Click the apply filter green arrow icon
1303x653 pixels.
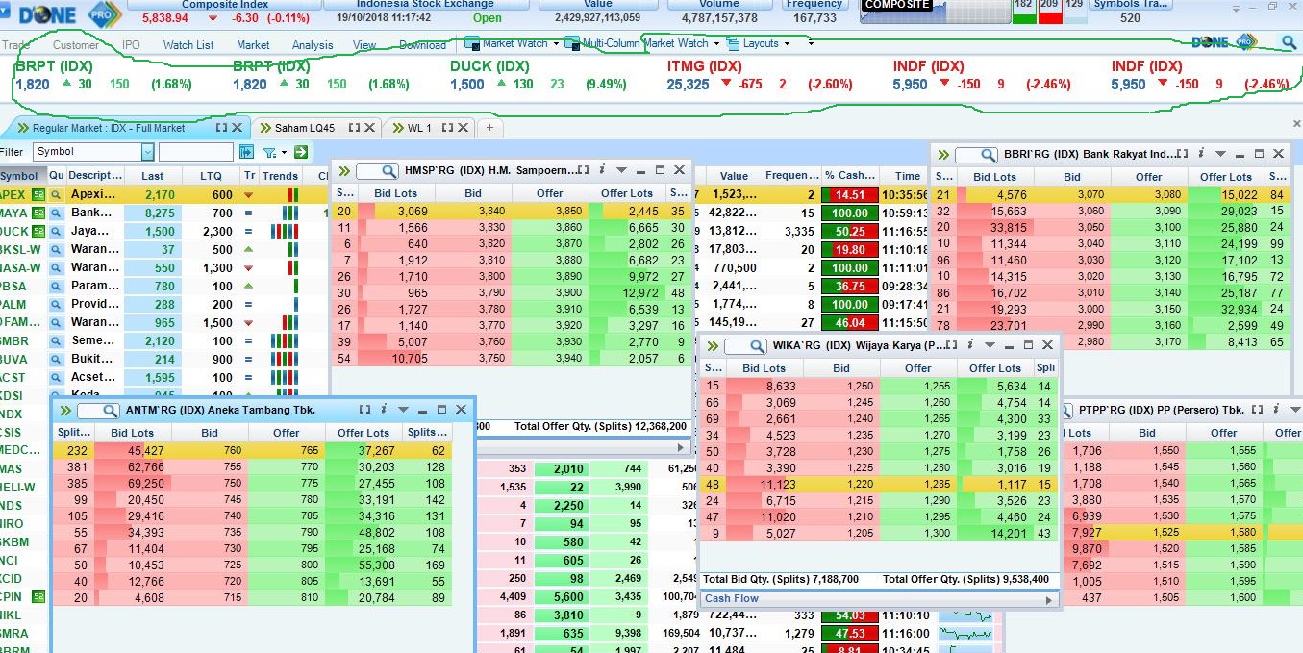coord(301,152)
